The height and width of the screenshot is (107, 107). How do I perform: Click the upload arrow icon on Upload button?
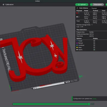(79, 5)
